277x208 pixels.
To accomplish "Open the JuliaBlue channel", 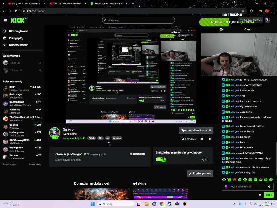I will 22,111.
